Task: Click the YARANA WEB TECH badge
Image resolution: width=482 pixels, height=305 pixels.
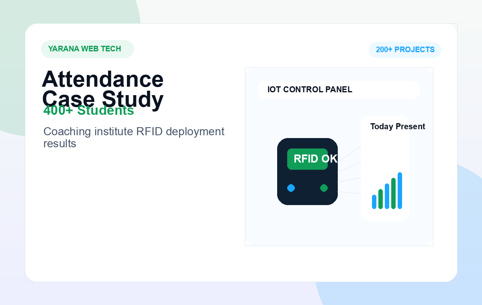Action: pos(87,49)
